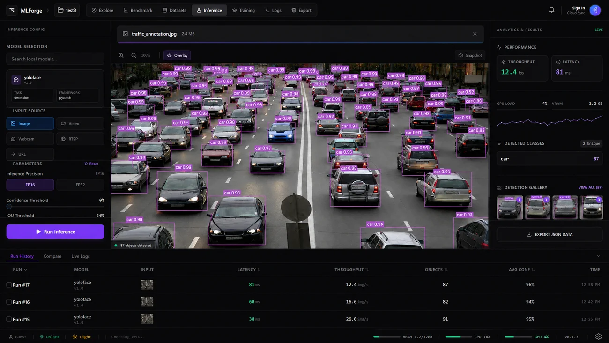Take a Snapshot of the image
Viewport: 609px width, 343px height.
pos(470,55)
